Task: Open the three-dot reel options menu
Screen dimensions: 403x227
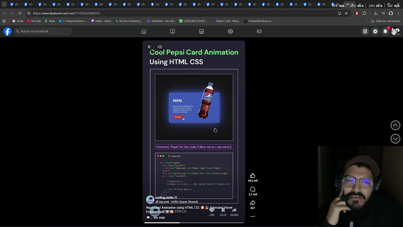Action: click(253, 217)
